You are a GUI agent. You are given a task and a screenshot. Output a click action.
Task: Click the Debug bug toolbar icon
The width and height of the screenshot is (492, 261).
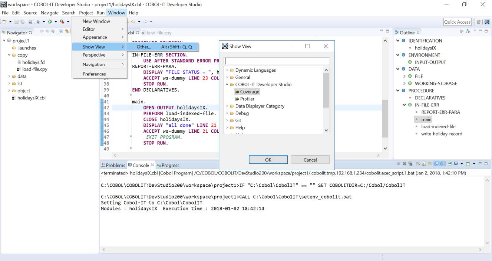(38, 22)
